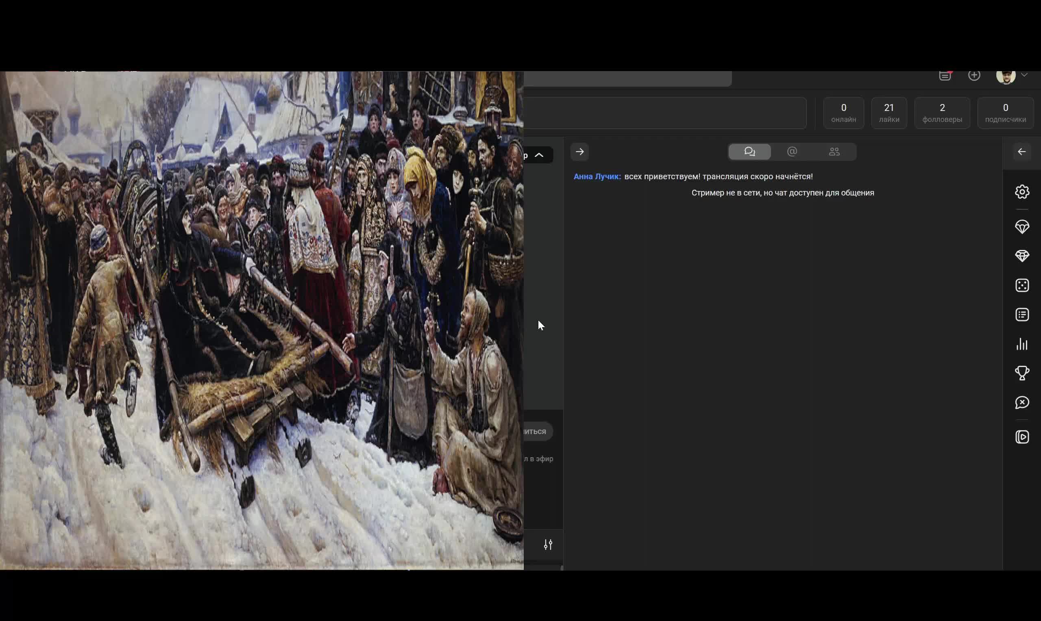
Task: Open the sliders adjustment icon
Action: 548,545
